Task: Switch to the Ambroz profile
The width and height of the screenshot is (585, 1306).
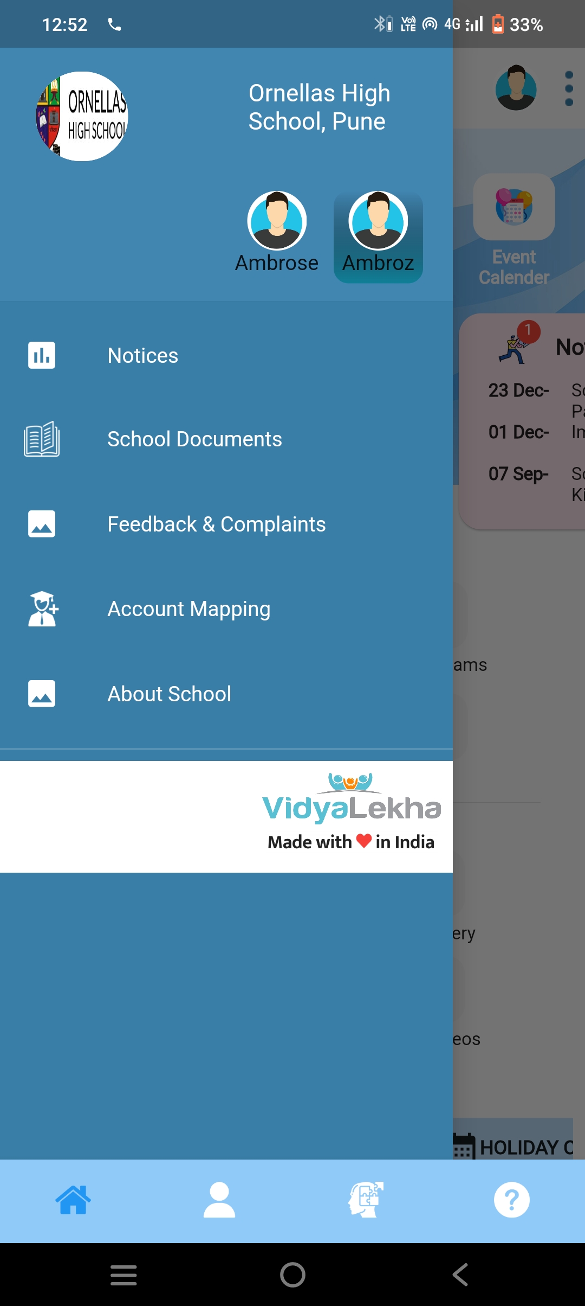Action: tap(378, 237)
